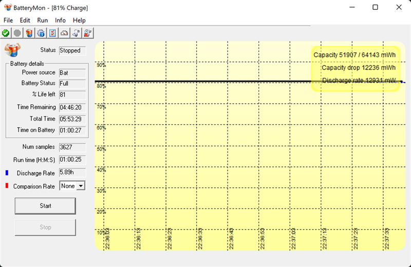Viewport: 411px width, 267px height.
Task: Click the green checkmark start toolbar icon
Action: (6, 33)
